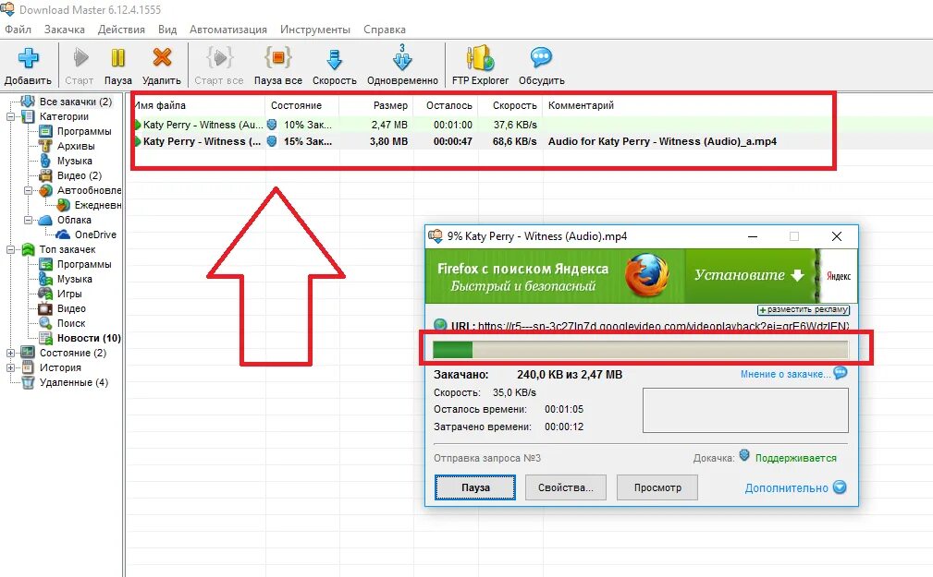Select the first Программы category under Категории
This screenshot has height=577, width=933.
pos(84,131)
